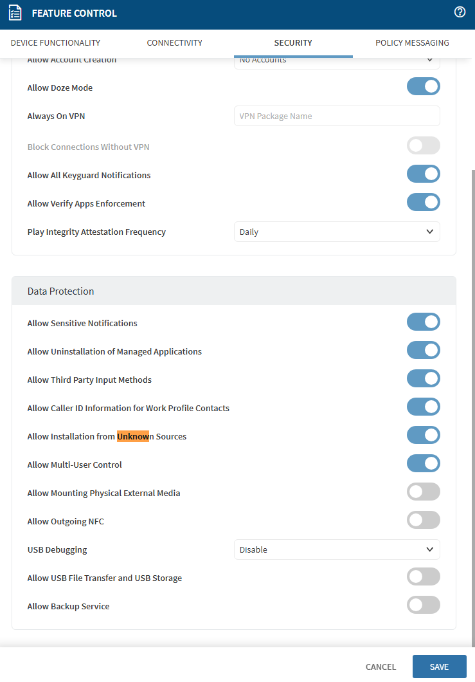This screenshot has width=475, height=682.
Task: Disable Installation from Unknown Sources
Action: pos(423,435)
